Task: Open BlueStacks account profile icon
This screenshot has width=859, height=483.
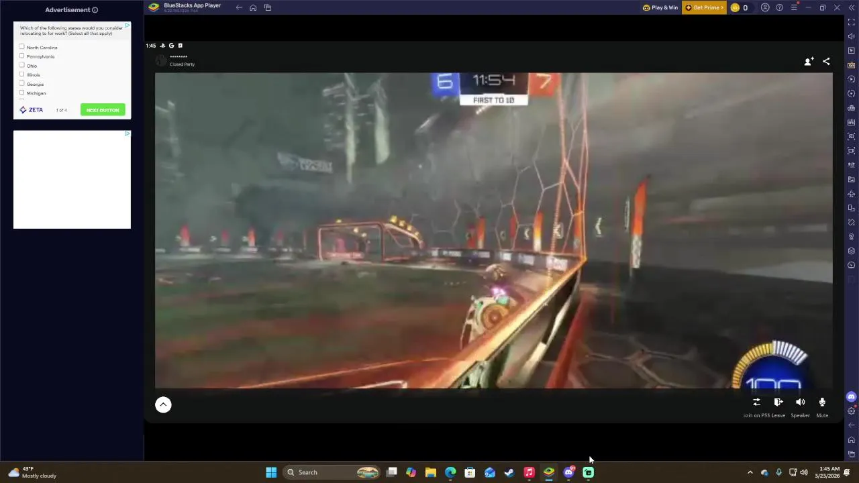Action: (765, 7)
